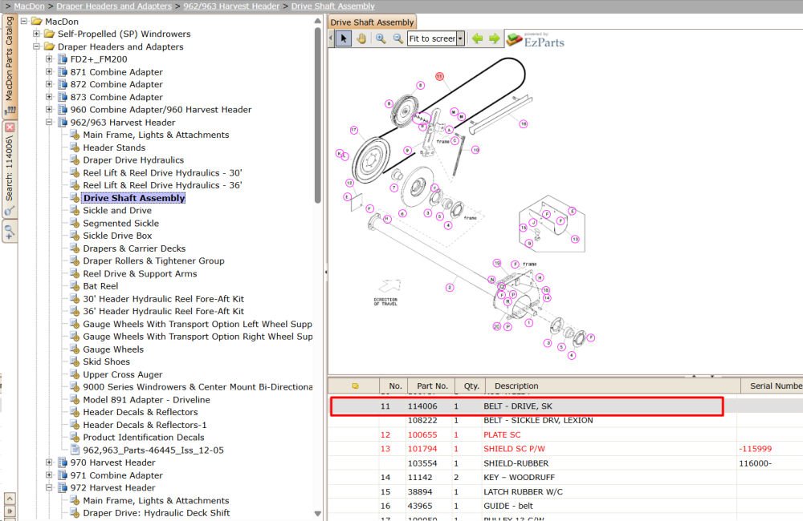Open Segmented Sickle page
The image size is (803, 521).
pos(121,223)
